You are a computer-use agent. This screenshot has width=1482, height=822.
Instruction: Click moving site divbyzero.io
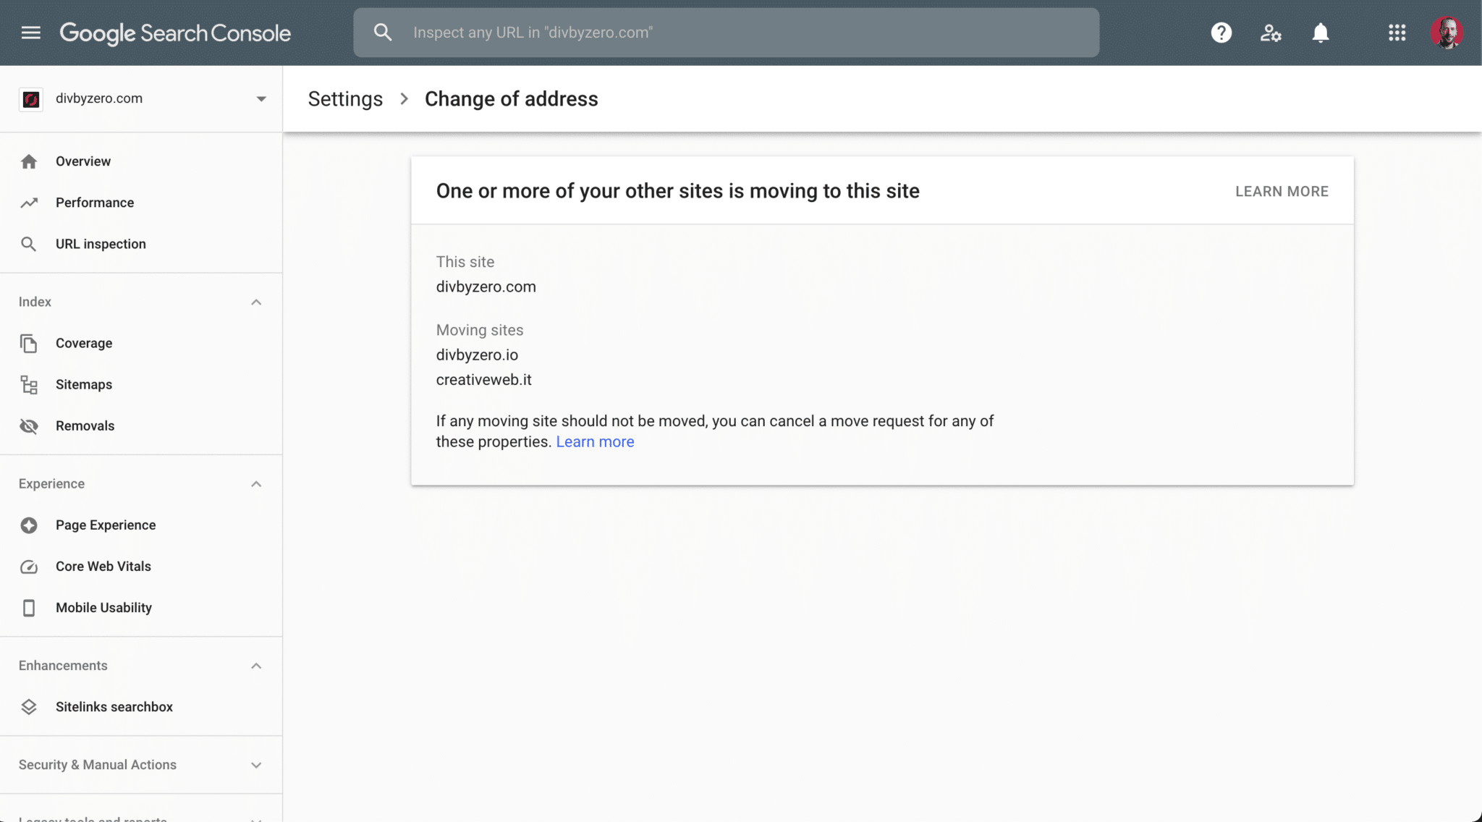point(477,355)
